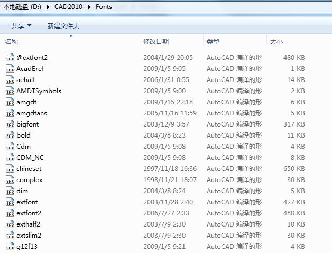Click size value 11 KB
The width and height of the screenshot is (332, 253).
(296, 135)
